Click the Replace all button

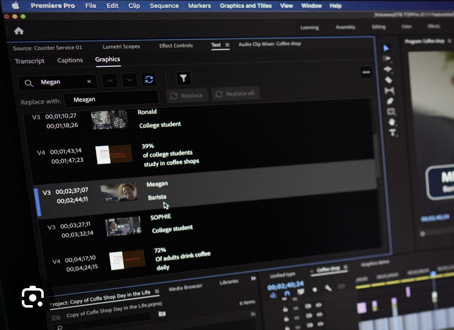(x=235, y=94)
